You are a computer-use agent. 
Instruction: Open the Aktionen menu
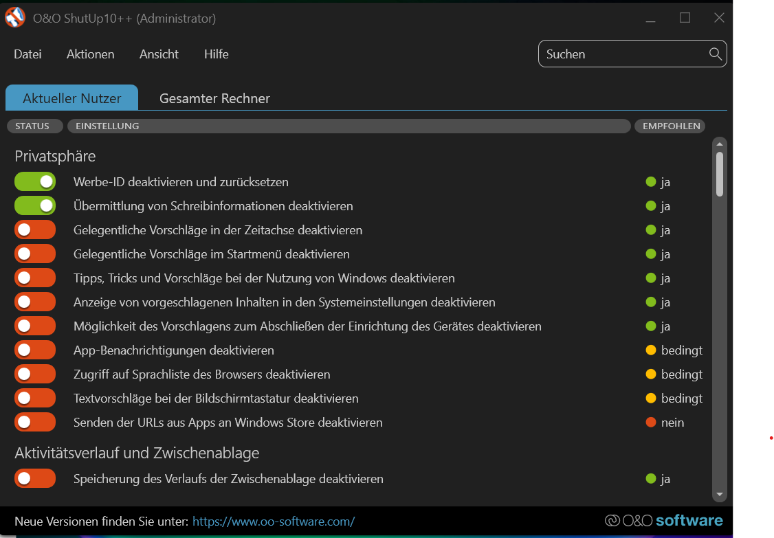[90, 54]
